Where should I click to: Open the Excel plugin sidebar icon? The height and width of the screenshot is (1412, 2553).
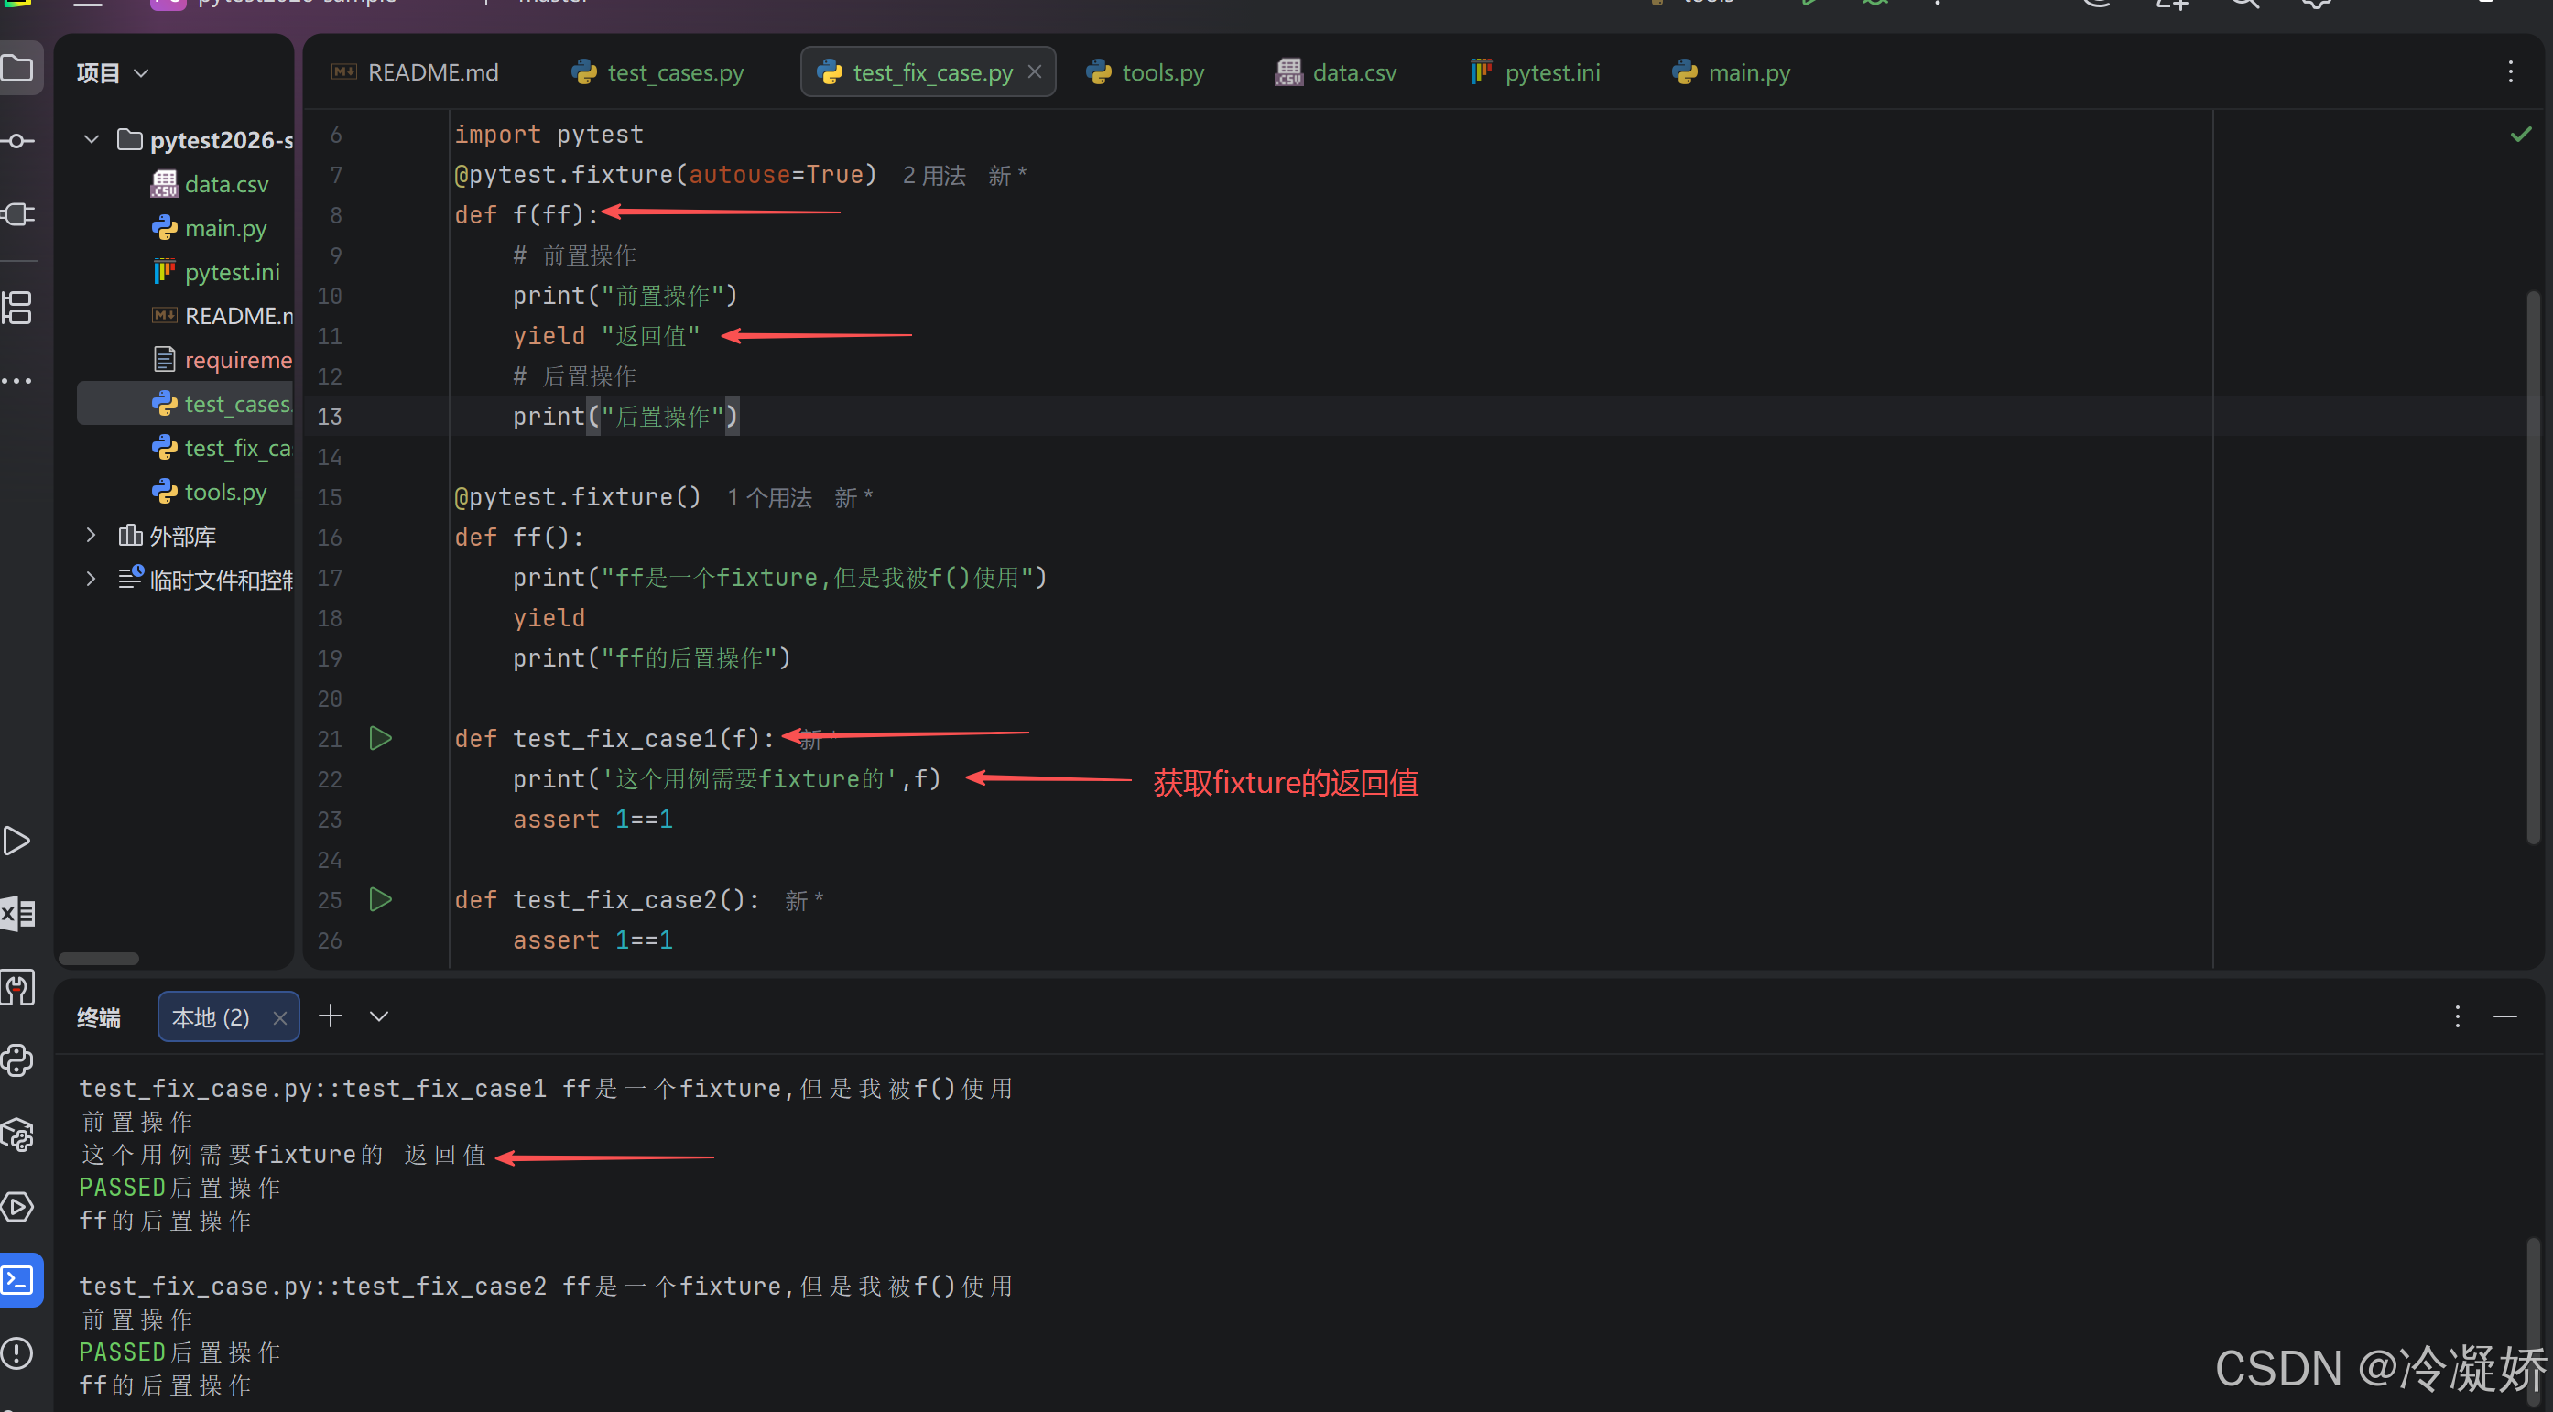(x=17, y=914)
